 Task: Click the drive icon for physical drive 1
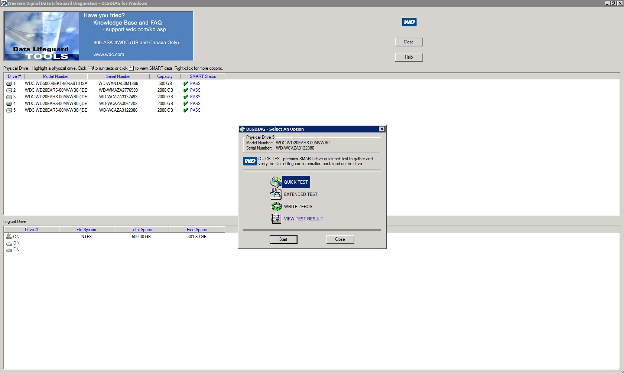click(9, 83)
